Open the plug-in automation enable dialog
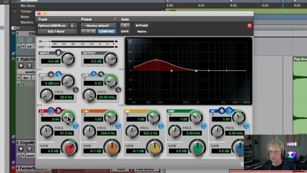 125,25
